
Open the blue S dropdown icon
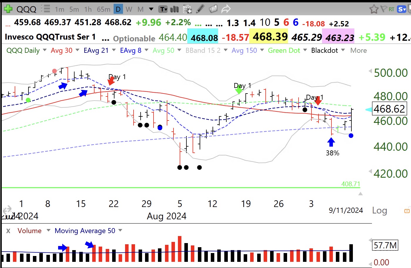tap(402, 9)
